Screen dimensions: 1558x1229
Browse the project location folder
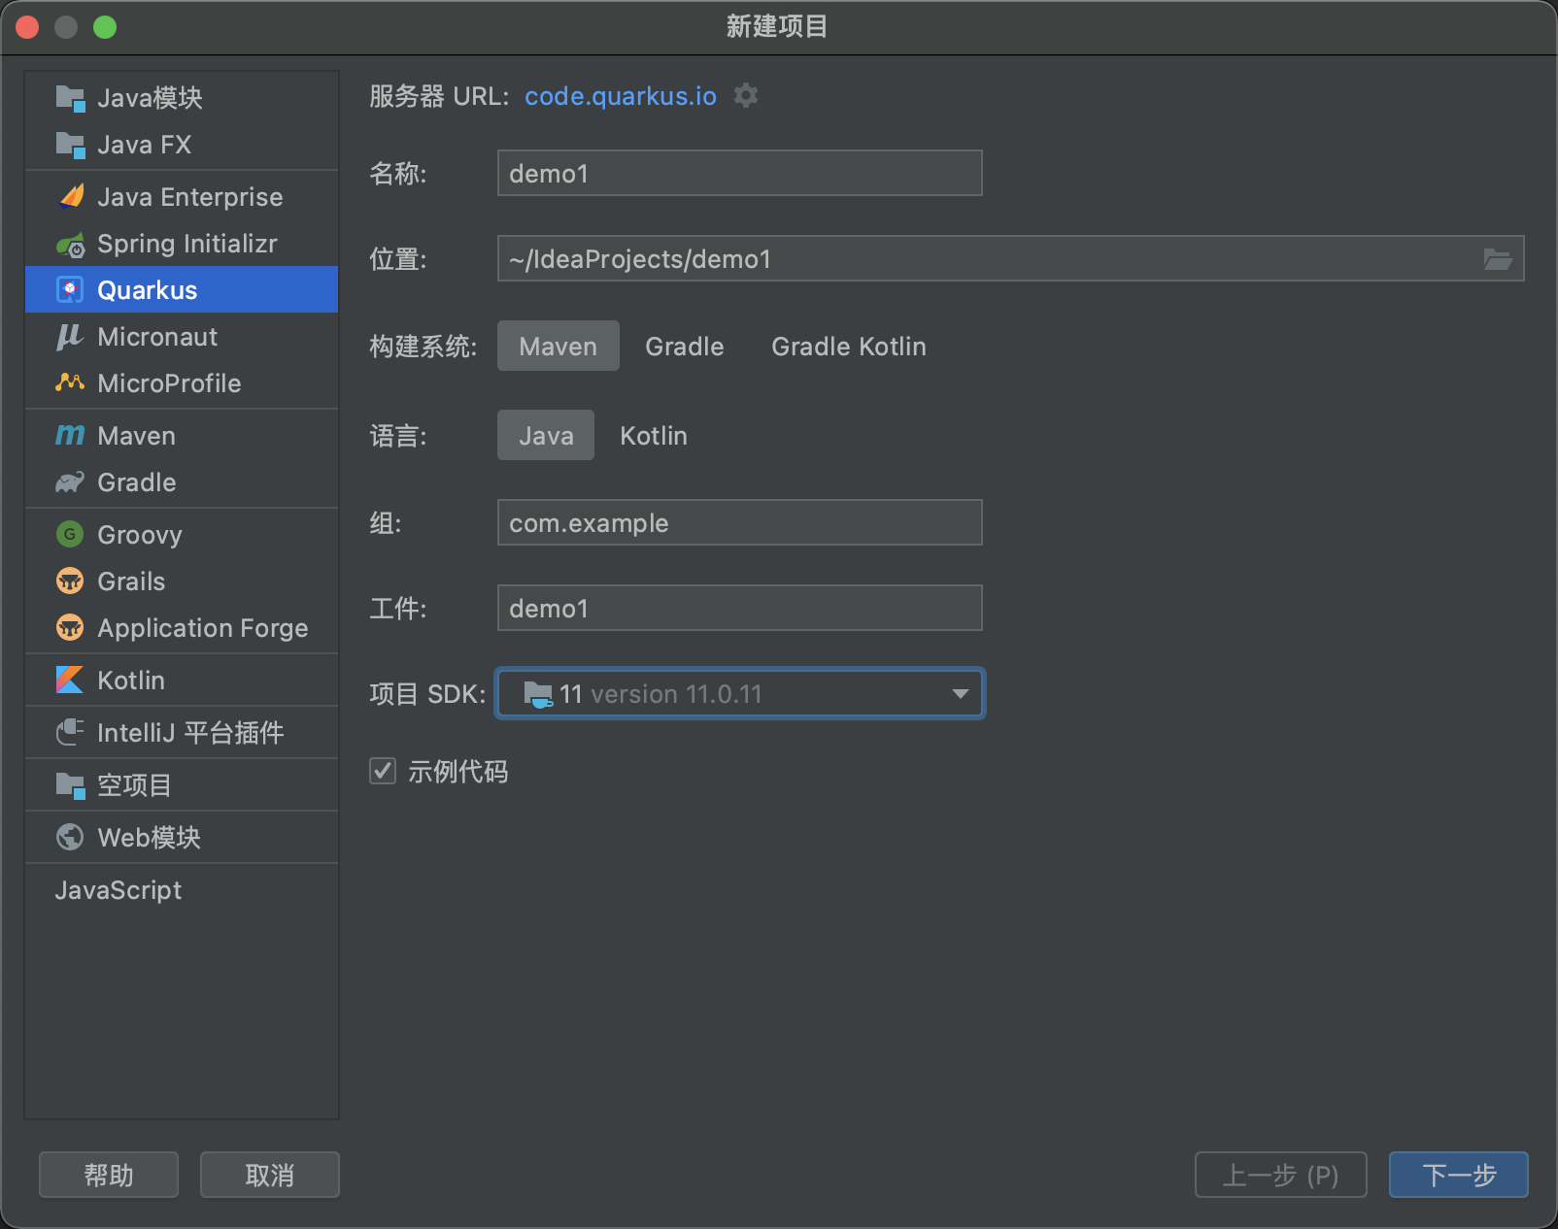[x=1499, y=258]
